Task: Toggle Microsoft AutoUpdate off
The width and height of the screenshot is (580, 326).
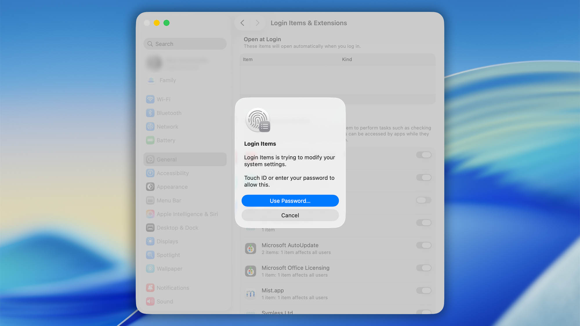Action: pyautogui.click(x=424, y=245)
